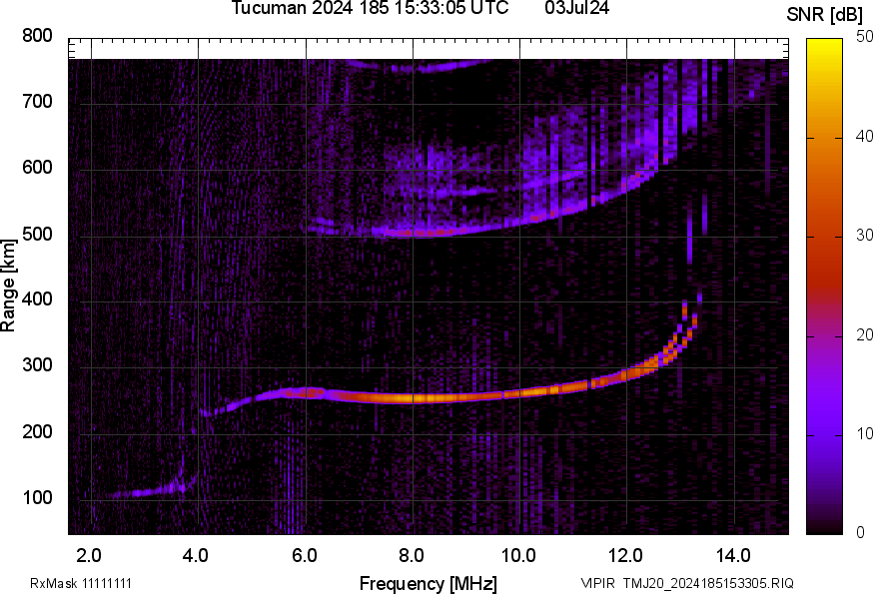Click the 14.0 MHz frequency tick label
873x594 pixels.
[733, 555]
